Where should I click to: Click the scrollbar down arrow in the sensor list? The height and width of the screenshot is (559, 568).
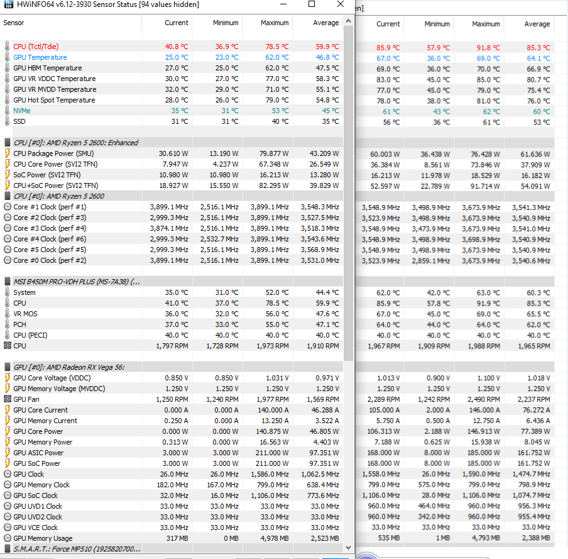coord(349,548)
